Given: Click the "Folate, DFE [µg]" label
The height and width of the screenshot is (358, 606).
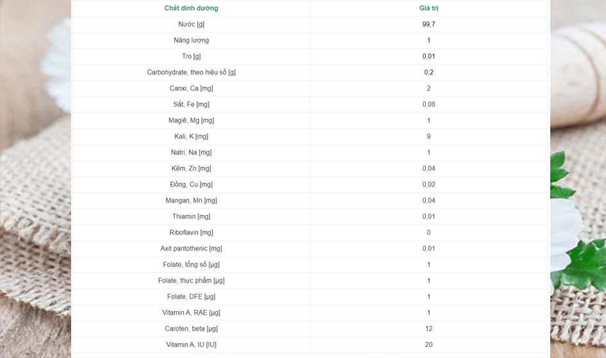Looking at the screenshot, I should [191, 297].
